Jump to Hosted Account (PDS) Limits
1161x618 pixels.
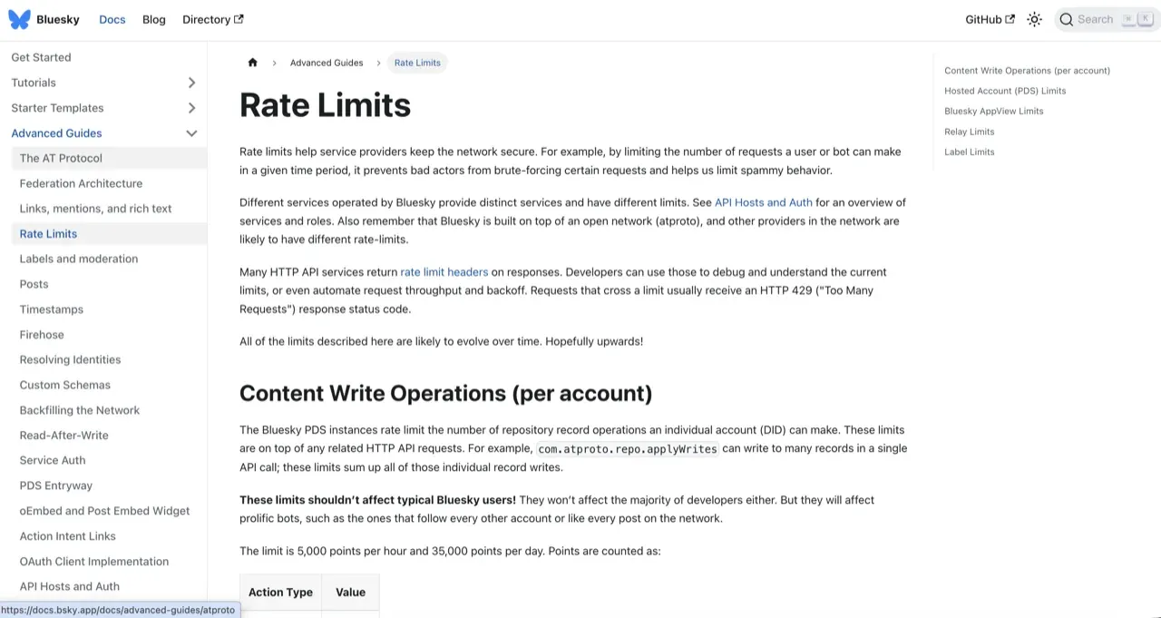1005,91
